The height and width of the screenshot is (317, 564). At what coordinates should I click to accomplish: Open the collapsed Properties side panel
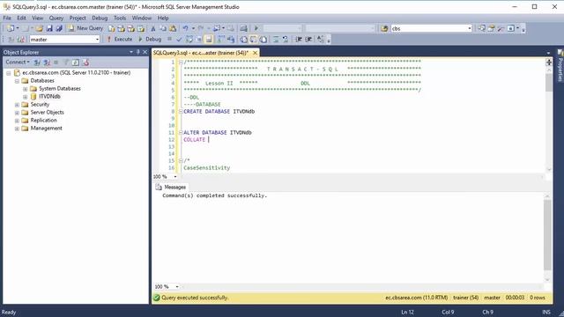(560, 65)
